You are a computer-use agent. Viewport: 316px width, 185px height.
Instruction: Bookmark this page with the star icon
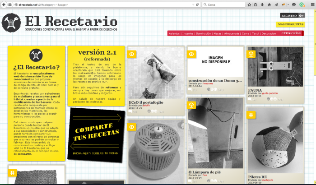[x=249, y=5]
